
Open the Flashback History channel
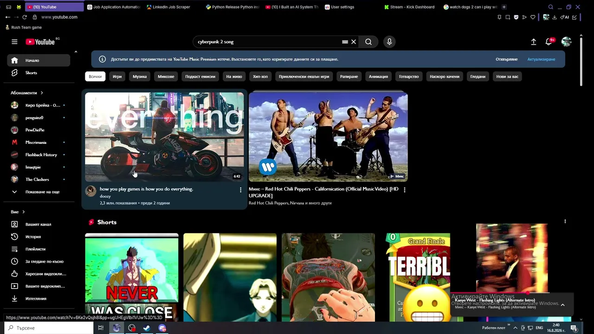click(x=39, y=154)
